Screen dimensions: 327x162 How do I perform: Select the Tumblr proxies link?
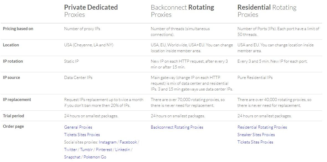tap(87, 150)
